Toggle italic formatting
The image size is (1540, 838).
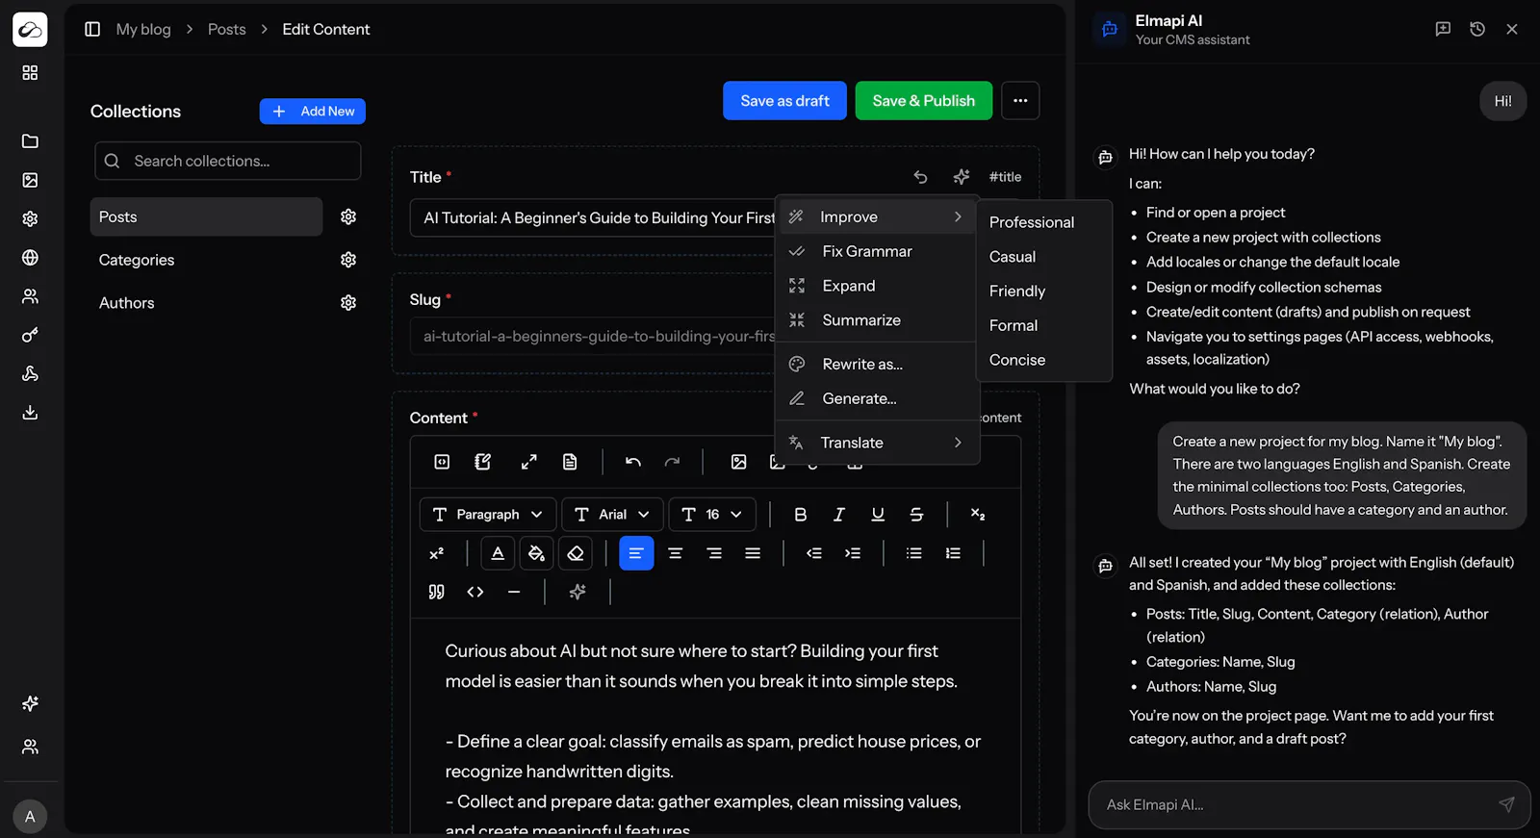coord(839,515)
